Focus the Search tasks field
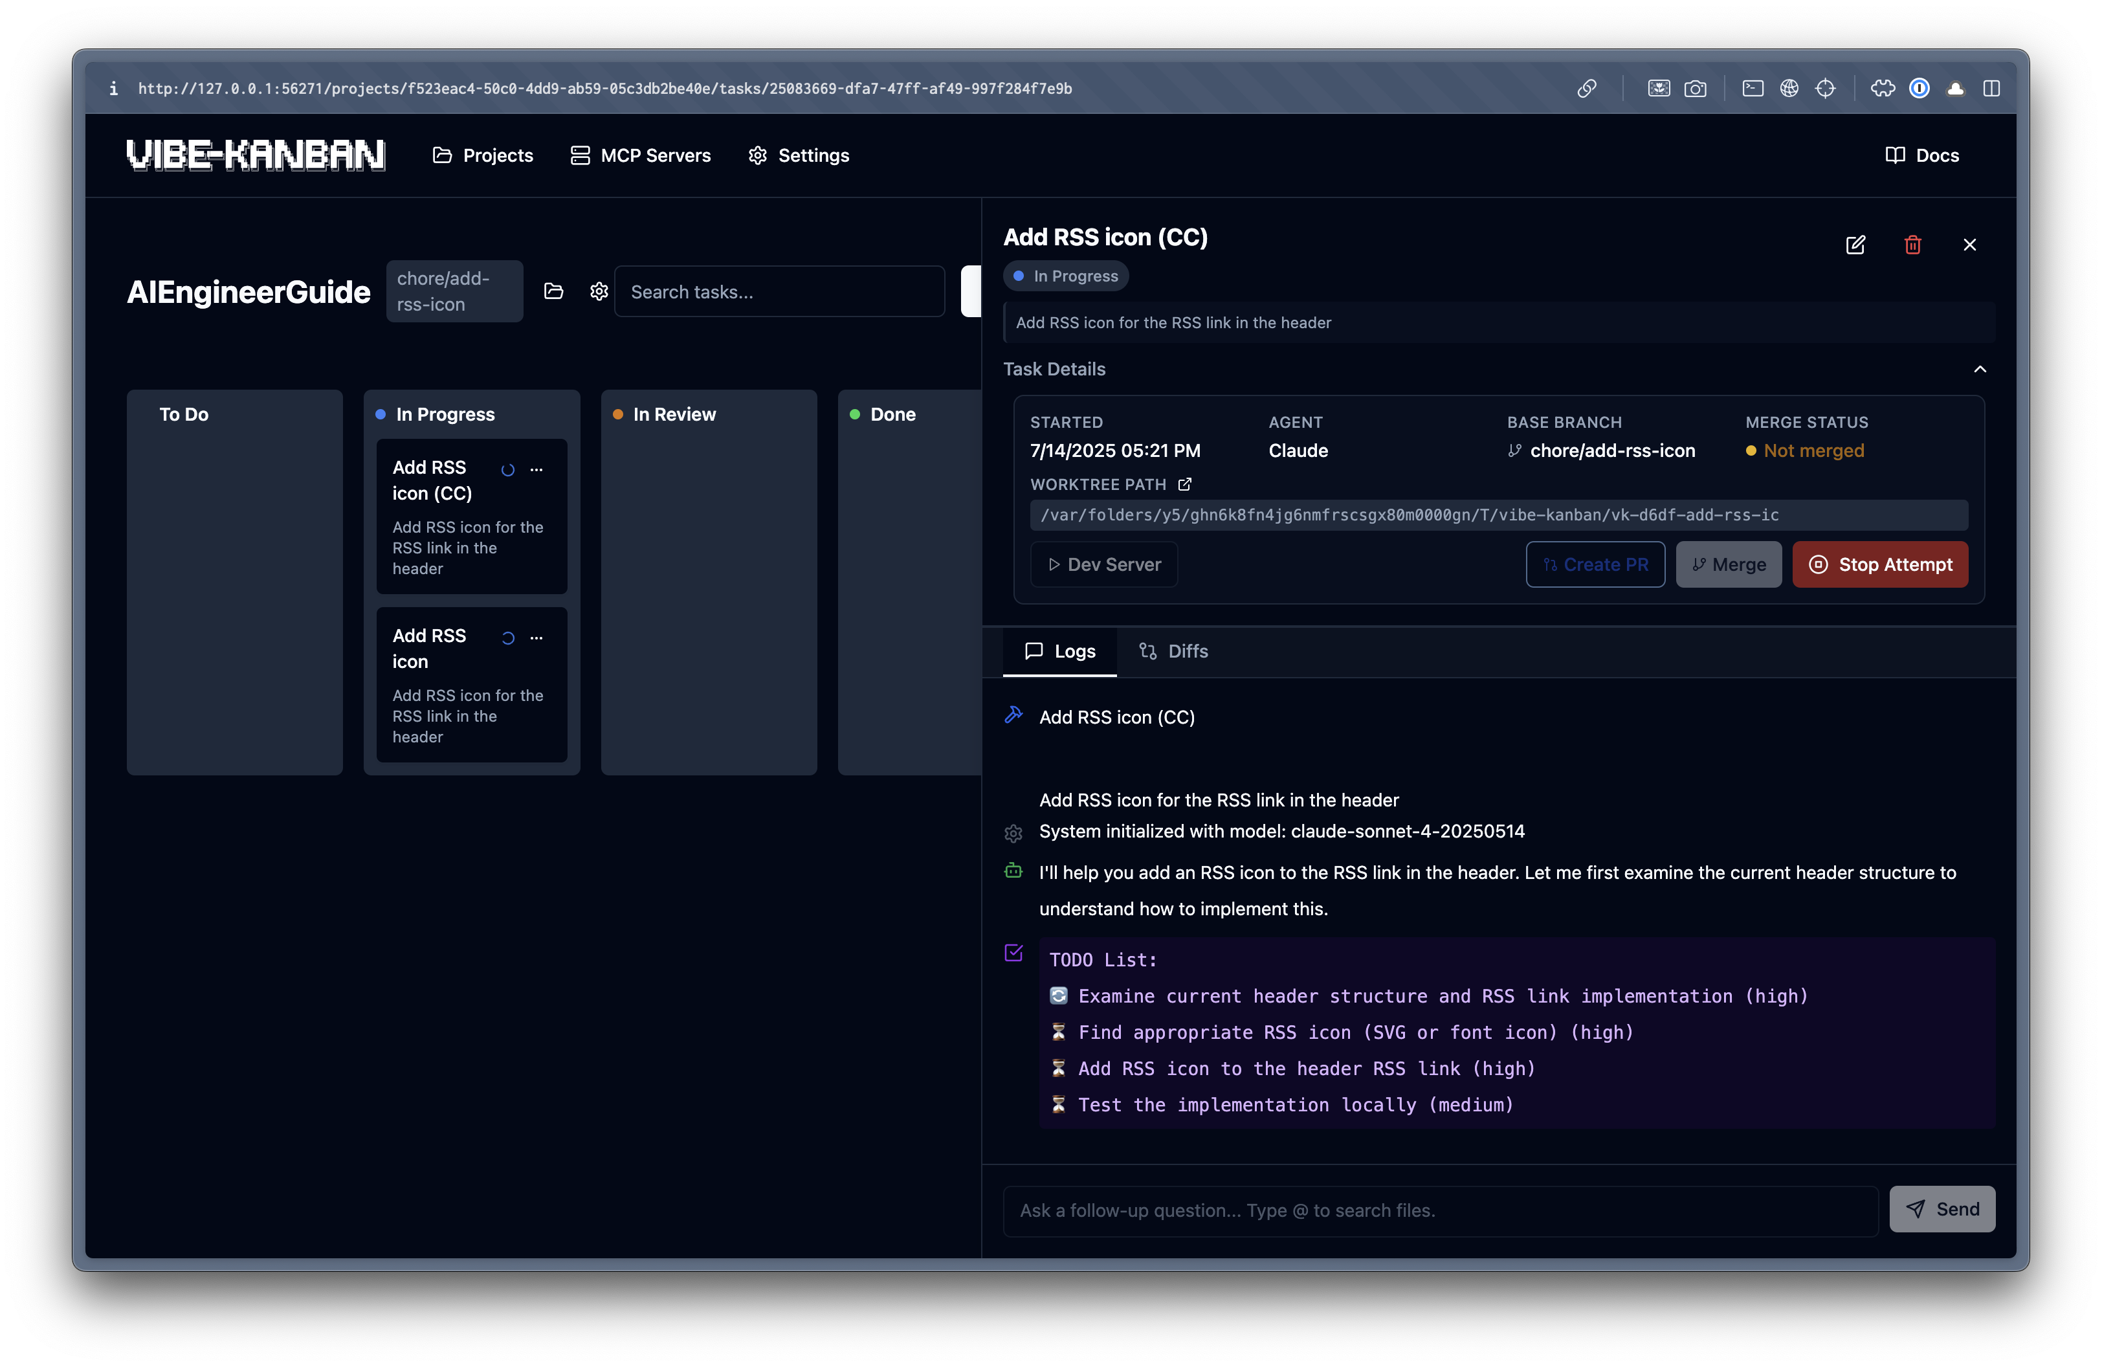The height and width of the screenshot is (1367, 2102). (779, 291)
